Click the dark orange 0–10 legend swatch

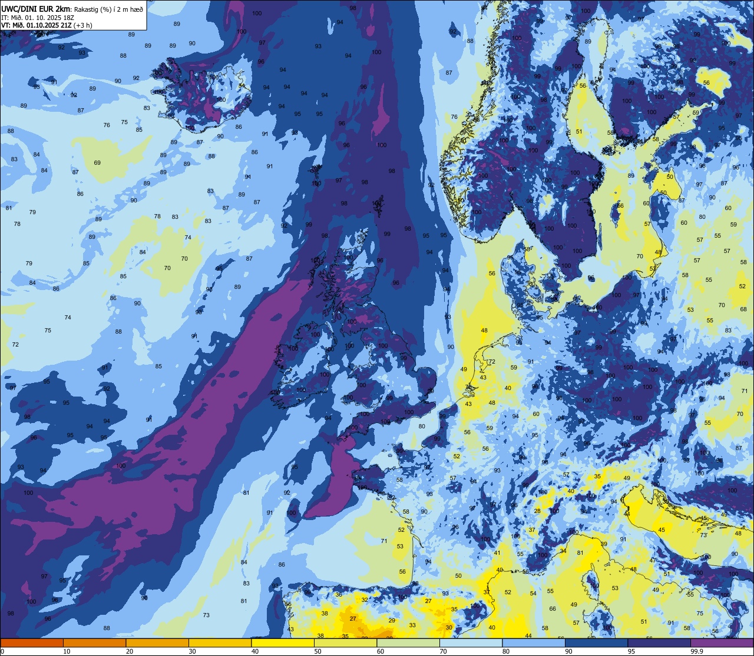point(32,642)
